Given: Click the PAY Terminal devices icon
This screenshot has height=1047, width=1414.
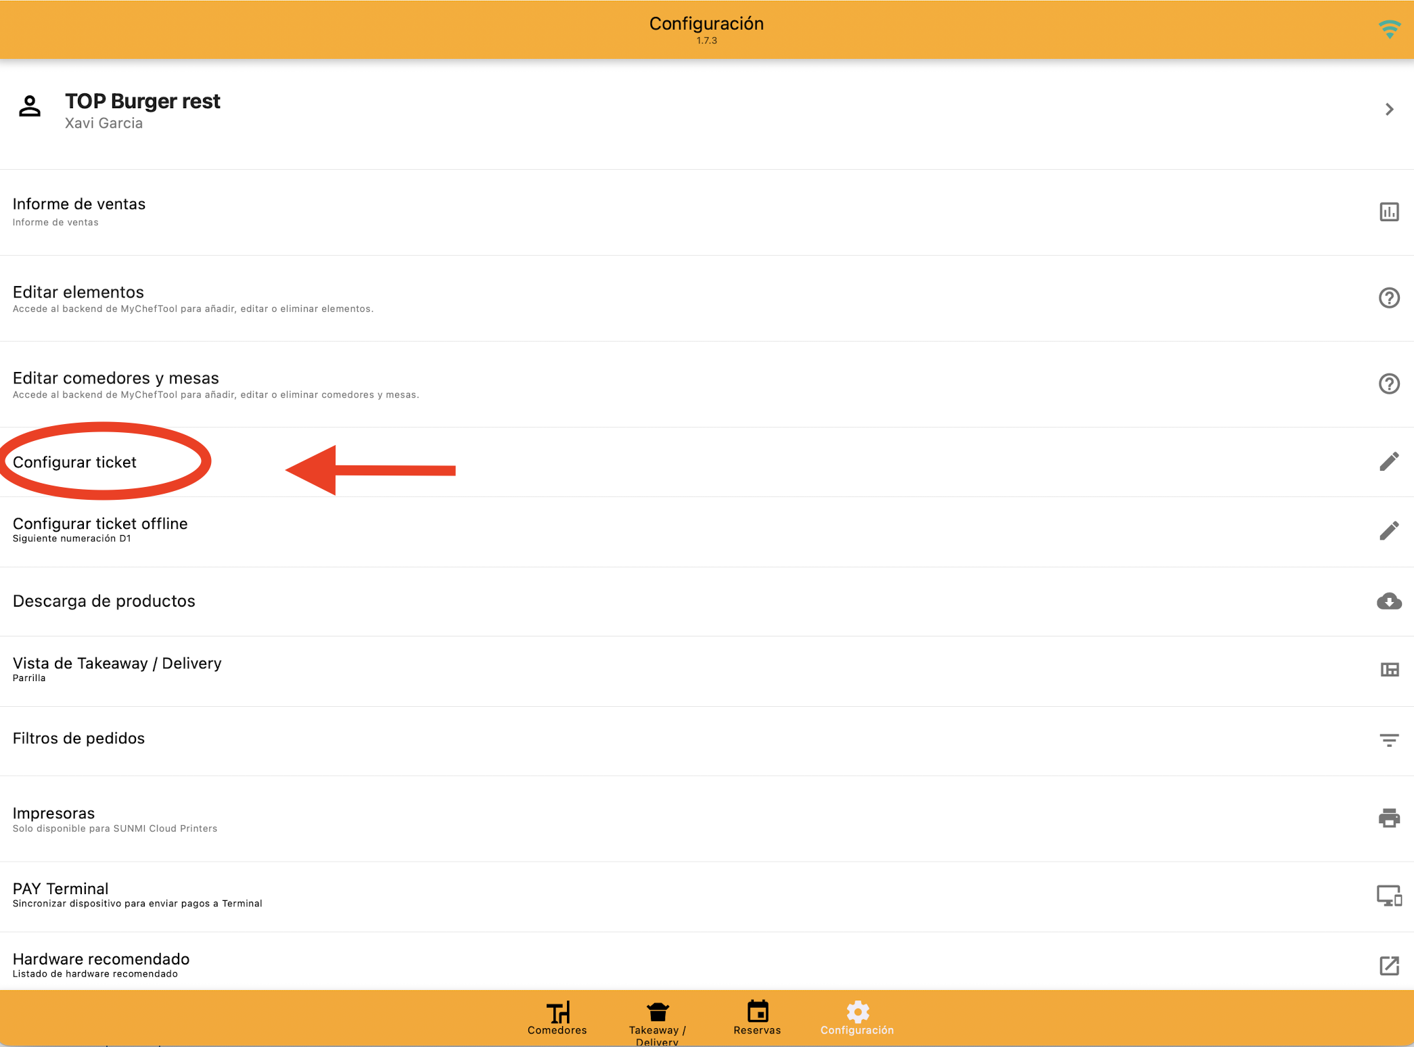Looking at the screenshot, I should click(x=1388, y=895).
